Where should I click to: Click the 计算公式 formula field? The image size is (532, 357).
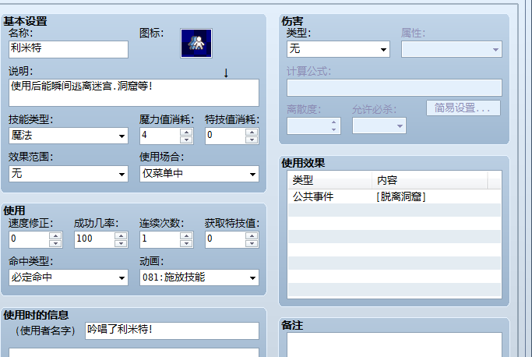394,87
